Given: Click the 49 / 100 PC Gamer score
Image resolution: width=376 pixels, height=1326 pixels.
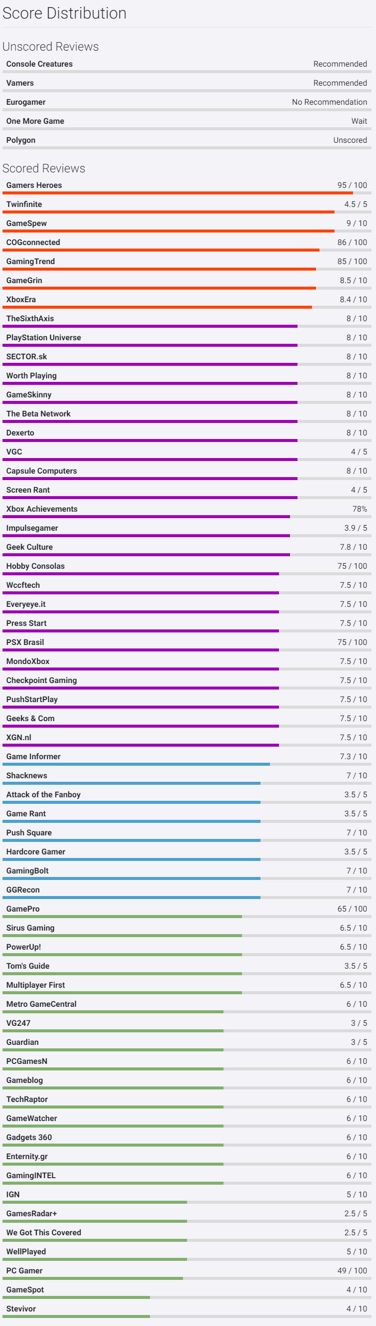Looking at the screenshot, I should pos(352,1270).
